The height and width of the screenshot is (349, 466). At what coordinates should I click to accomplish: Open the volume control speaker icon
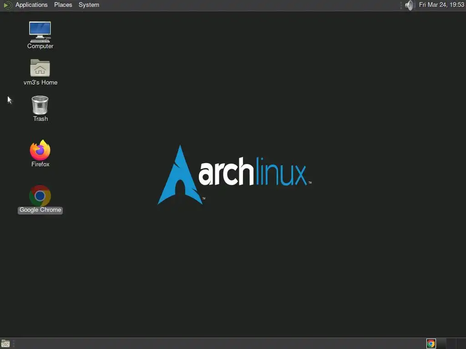pos(410,5)
